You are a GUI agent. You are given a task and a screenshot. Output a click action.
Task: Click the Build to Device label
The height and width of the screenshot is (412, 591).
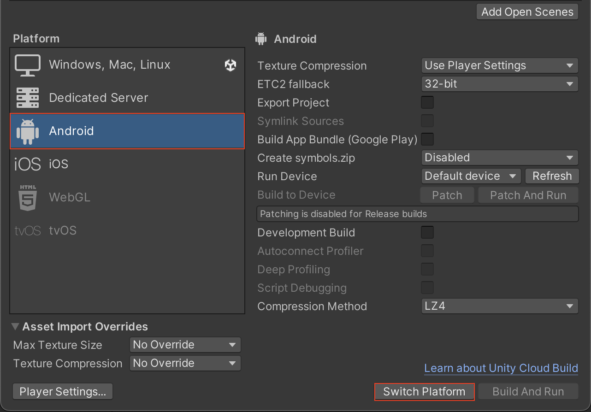pos(296,195)
